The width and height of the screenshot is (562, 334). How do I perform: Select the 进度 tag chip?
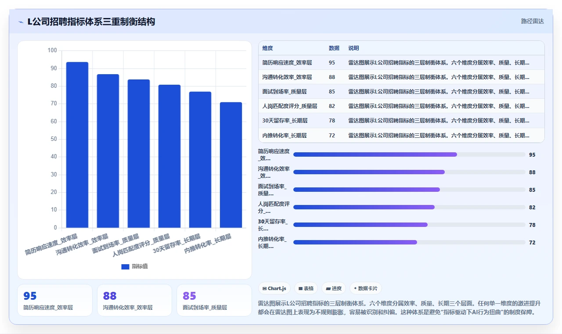(334, 288)
